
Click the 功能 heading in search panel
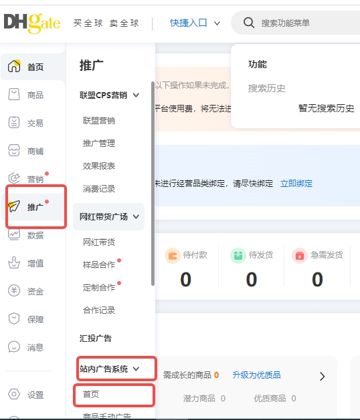click(x=257, y=64)
